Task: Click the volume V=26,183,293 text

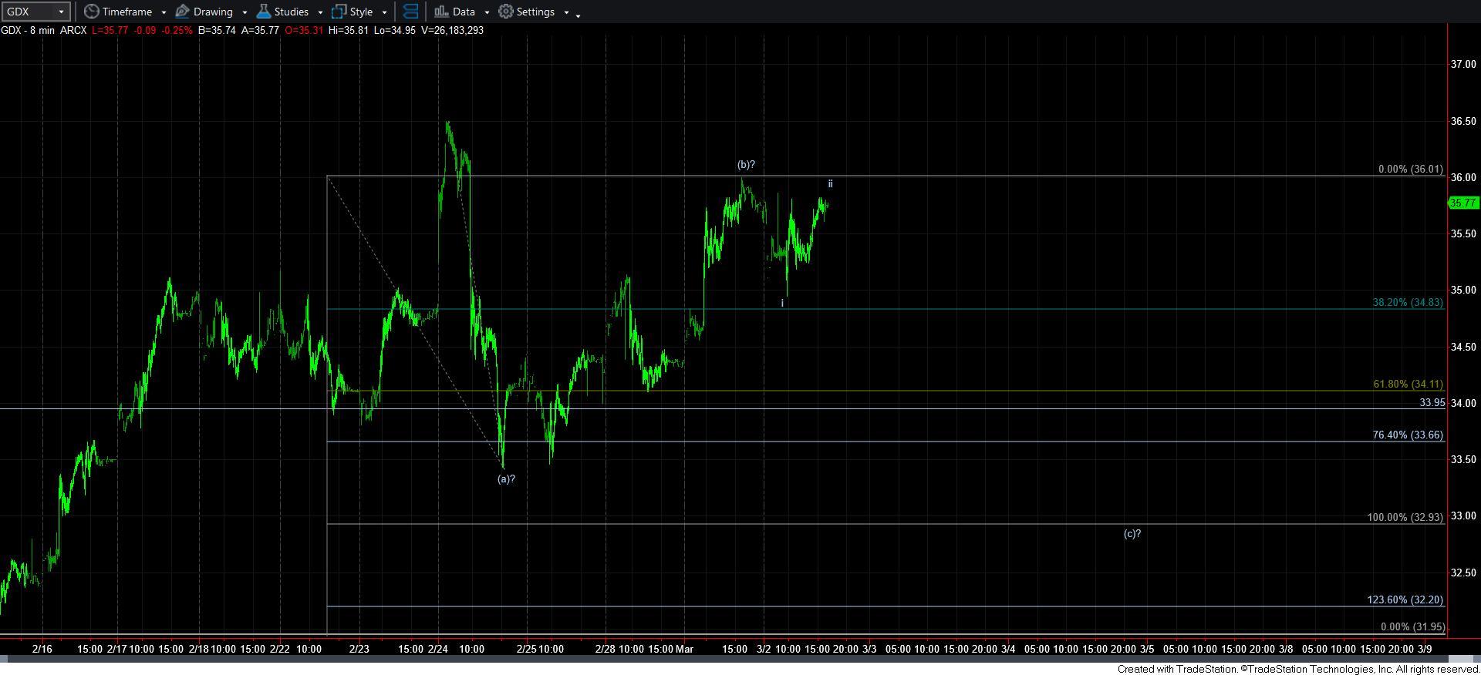Action: click(452, 30)
